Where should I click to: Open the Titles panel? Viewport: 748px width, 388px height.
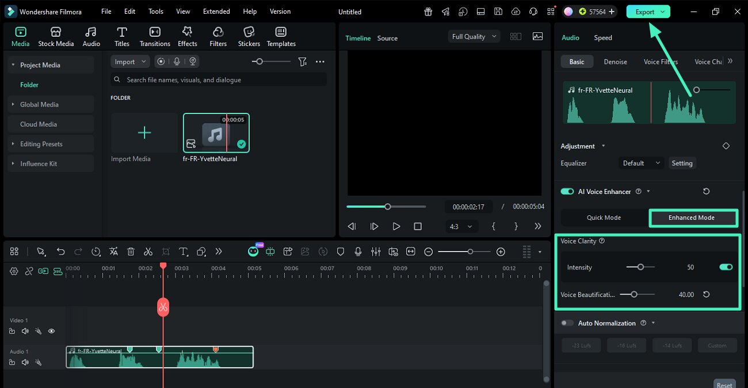(121, 37)
